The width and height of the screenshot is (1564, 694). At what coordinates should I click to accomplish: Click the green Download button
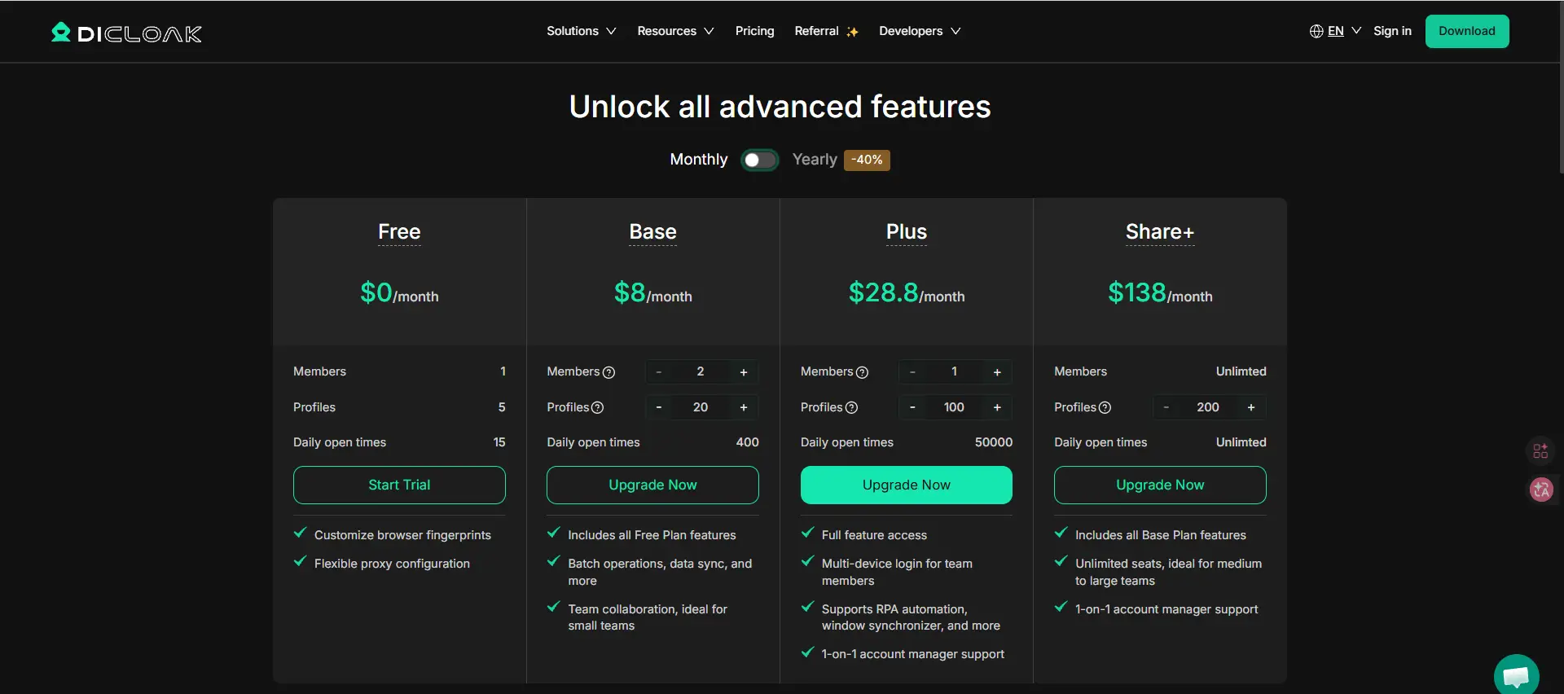pyautogui.click(x=1466, y=31)
